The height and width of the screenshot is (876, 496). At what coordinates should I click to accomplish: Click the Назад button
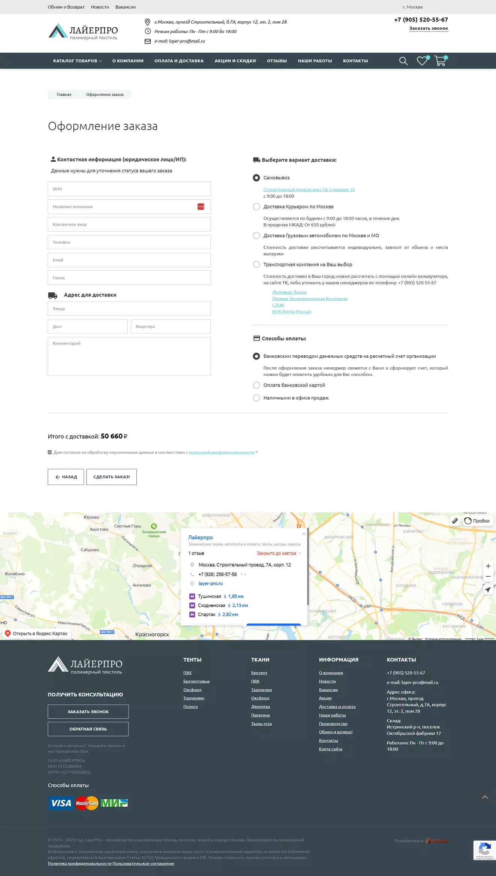[66, 477]
